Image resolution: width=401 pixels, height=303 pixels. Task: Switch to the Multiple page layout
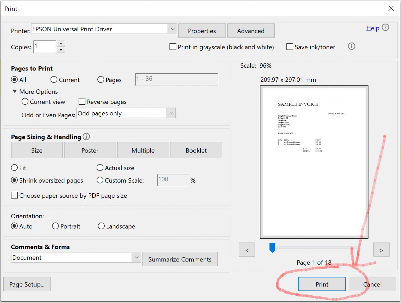click(x=143, y=150)
